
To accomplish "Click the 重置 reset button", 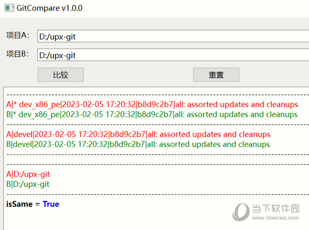I will click(x=216, y=75).
